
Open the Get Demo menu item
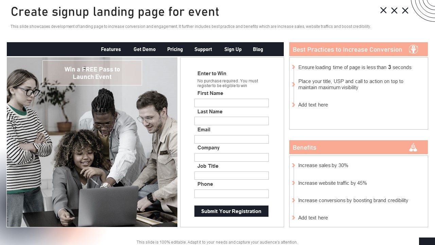(144, 49)
